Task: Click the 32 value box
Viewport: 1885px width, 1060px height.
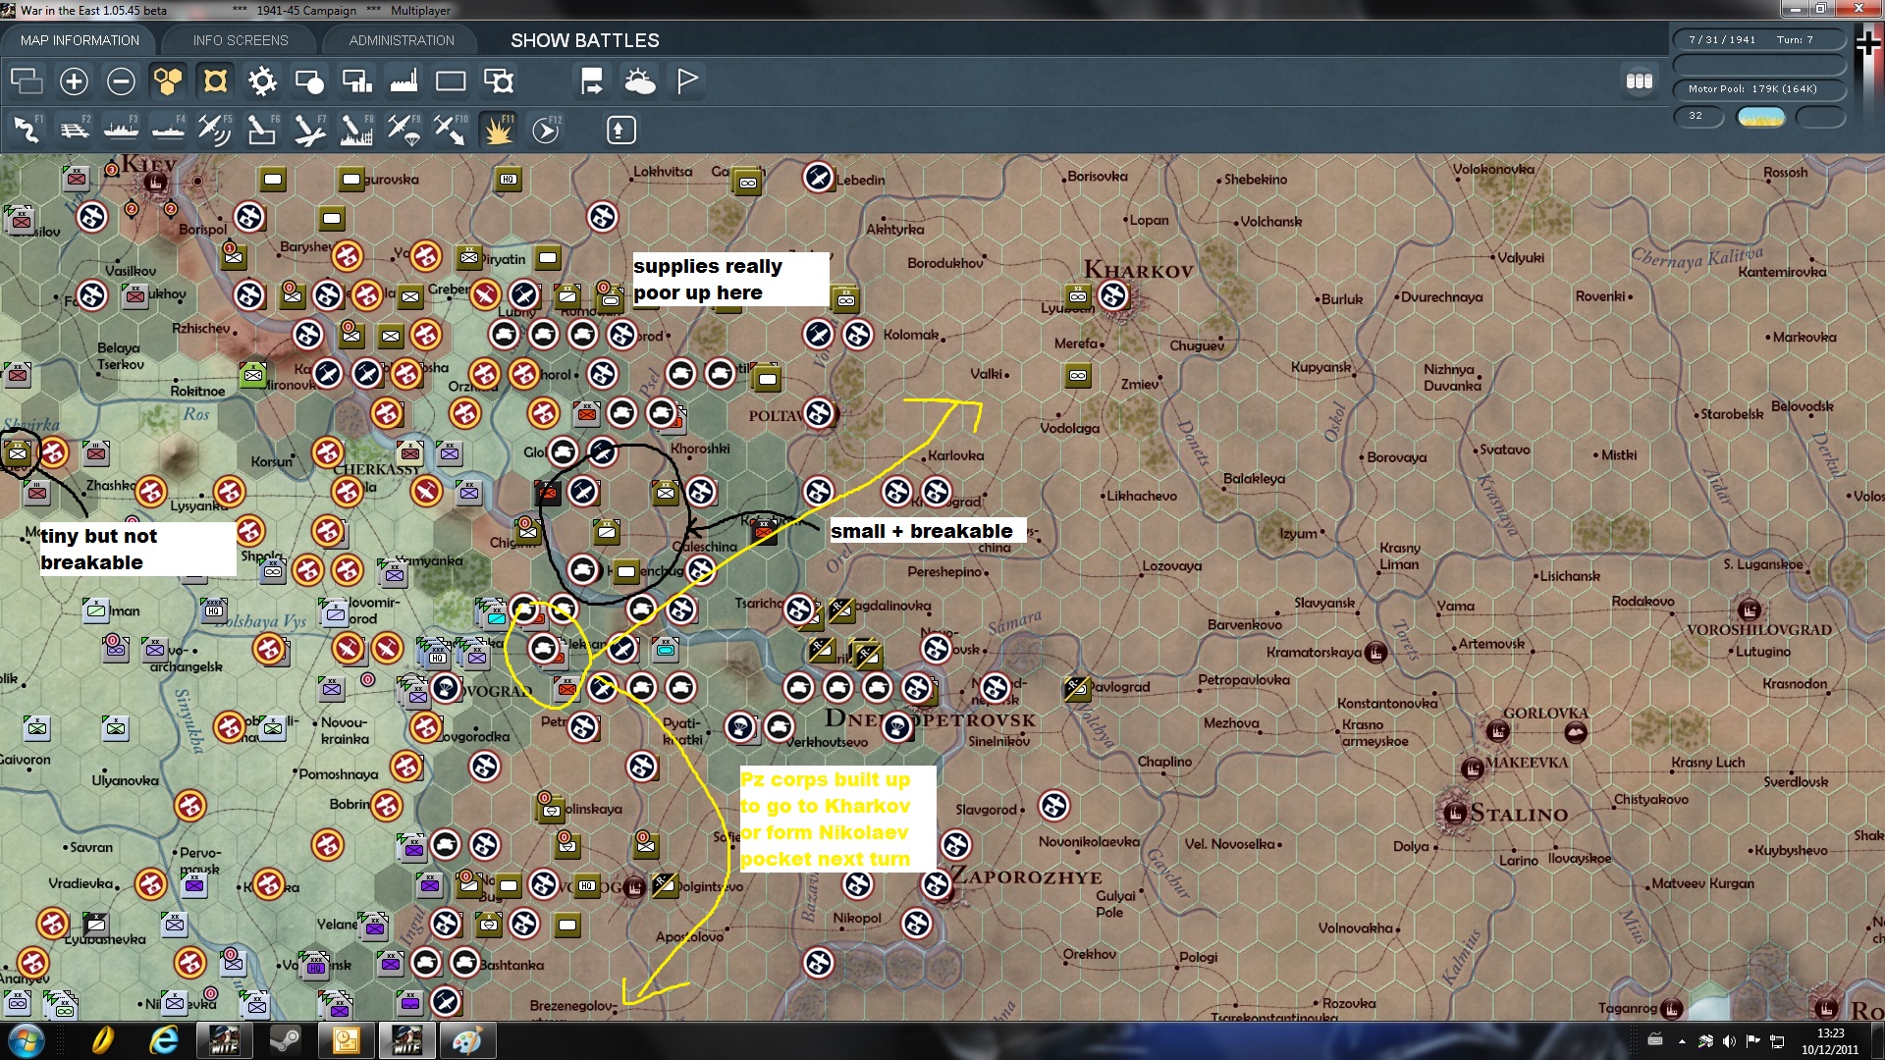Action: coord(1698,117)
